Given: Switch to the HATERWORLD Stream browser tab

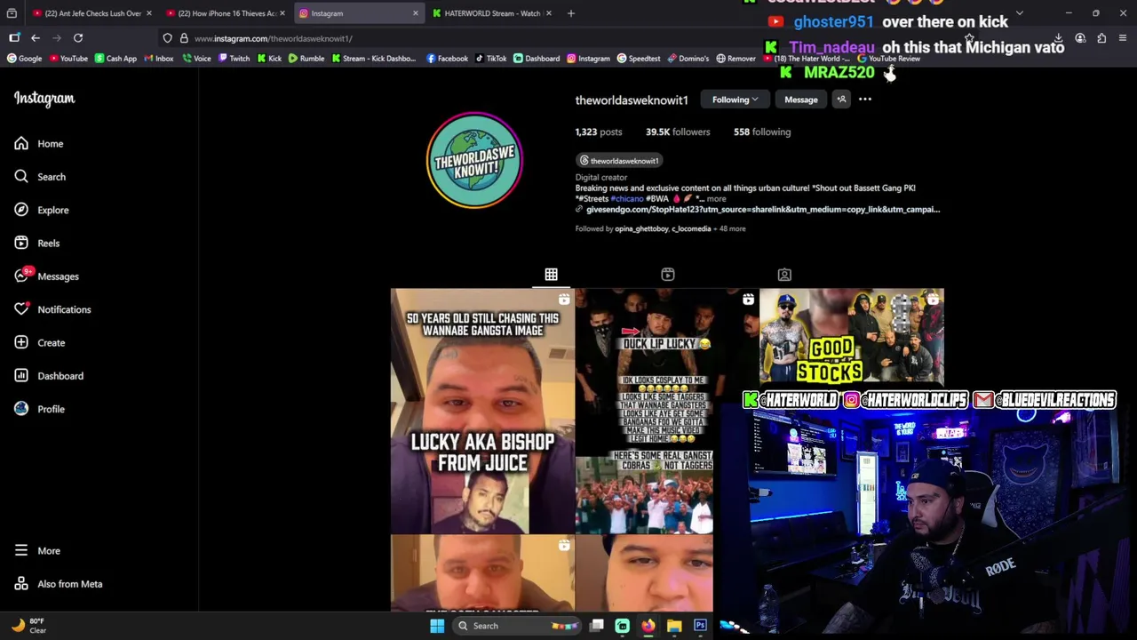Looking at the screenshot, I should click(x=492, y=13).
